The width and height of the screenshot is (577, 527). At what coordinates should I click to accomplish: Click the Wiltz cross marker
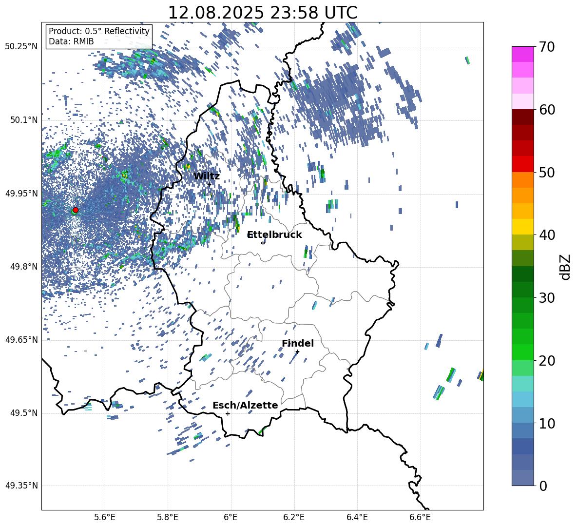click(x=209, y=184)
